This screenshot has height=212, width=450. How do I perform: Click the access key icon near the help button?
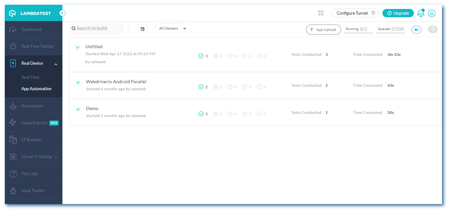(416, 29)
